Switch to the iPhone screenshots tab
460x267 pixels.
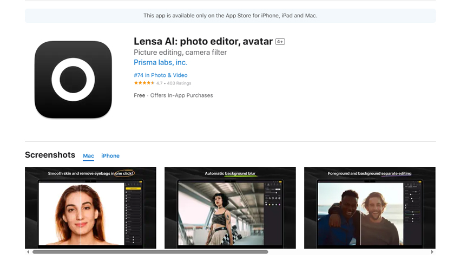110,156
